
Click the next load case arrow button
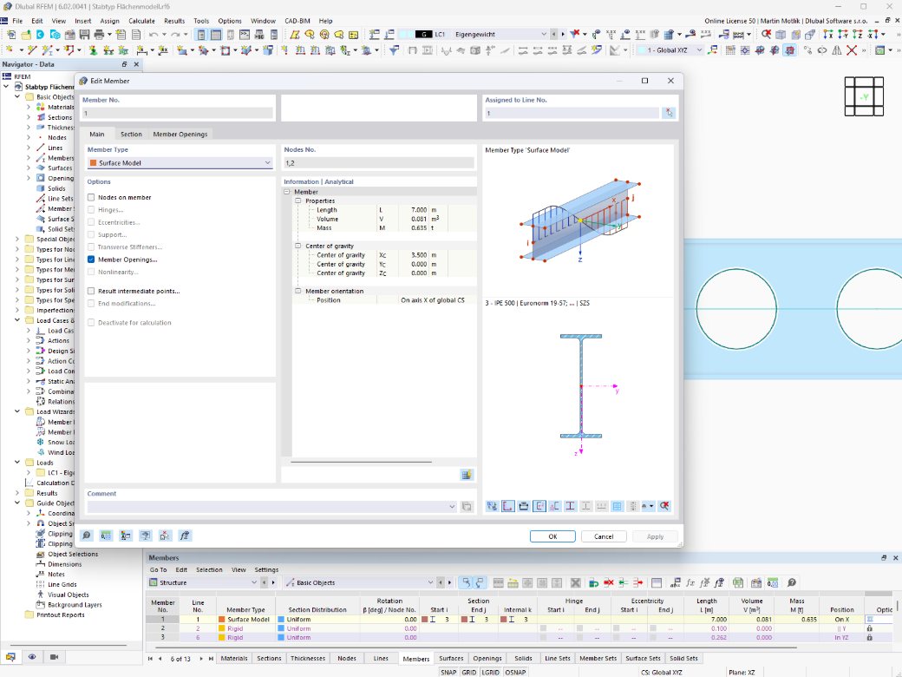pyautogui.click(x=563, y=35)
